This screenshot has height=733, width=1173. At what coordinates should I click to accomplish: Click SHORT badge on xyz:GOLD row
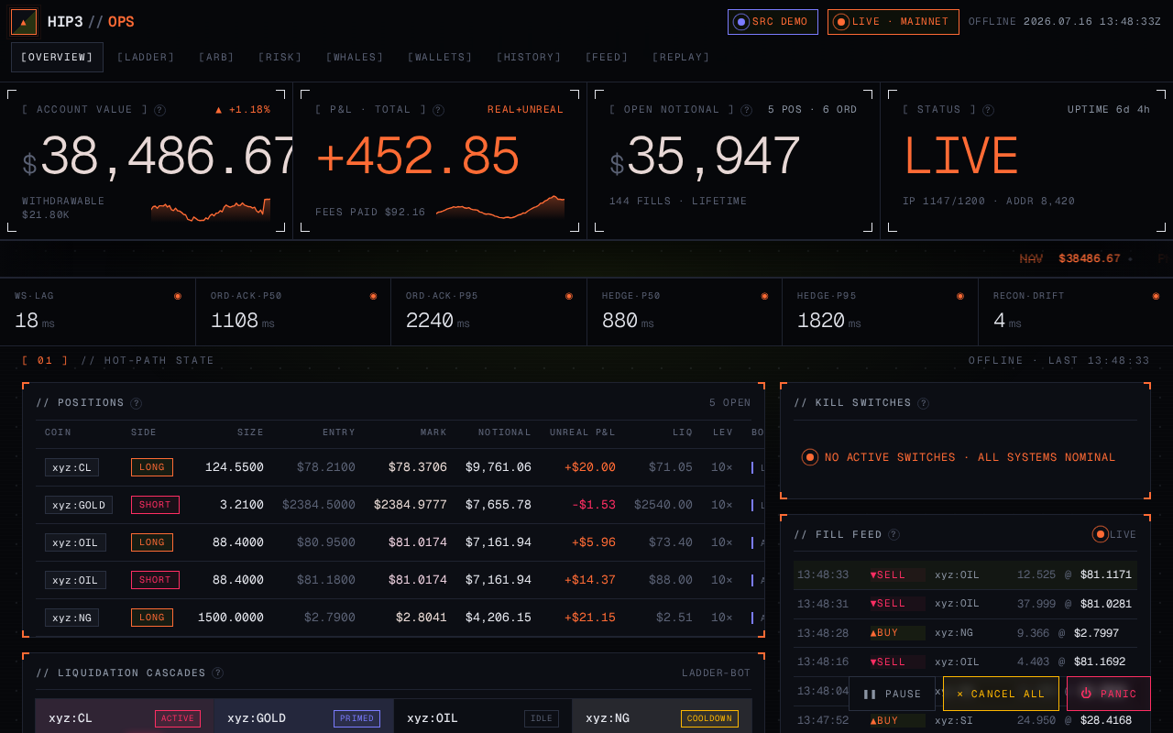pos(155,505)
